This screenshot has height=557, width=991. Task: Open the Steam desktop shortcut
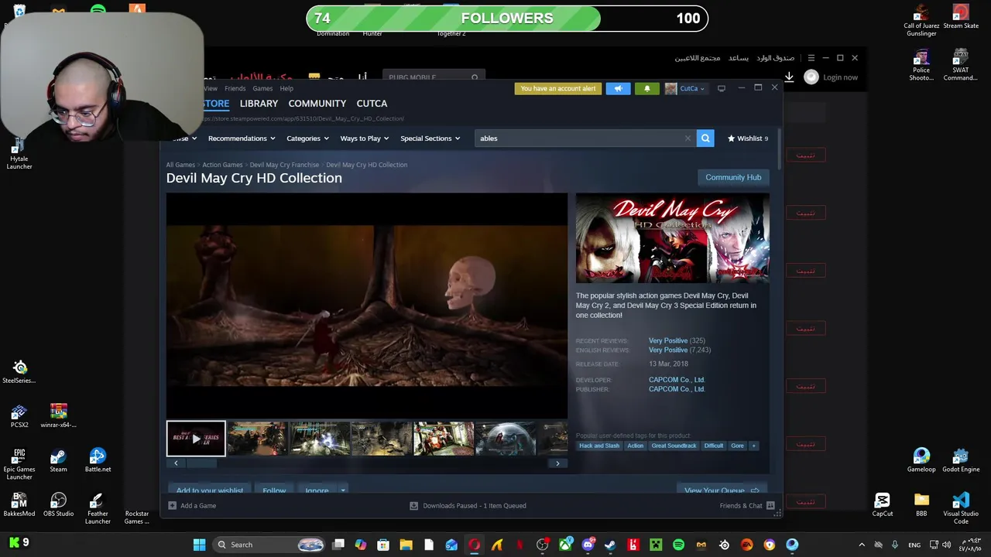click(58, 460)
